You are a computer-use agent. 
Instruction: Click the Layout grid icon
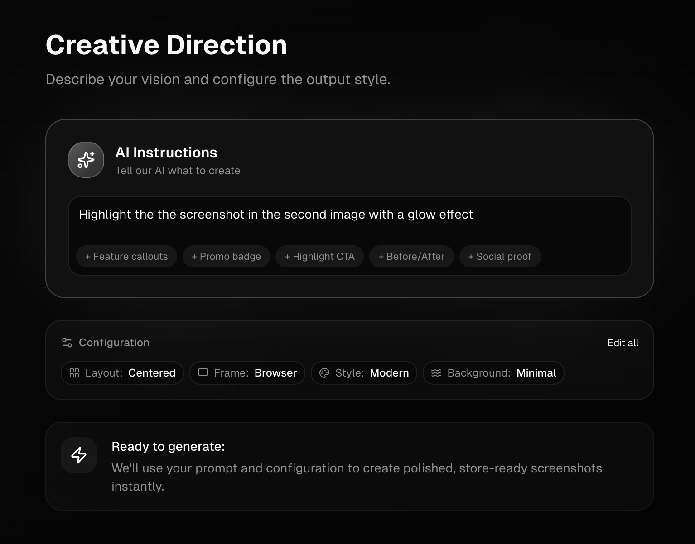click(x=75, y=372)
